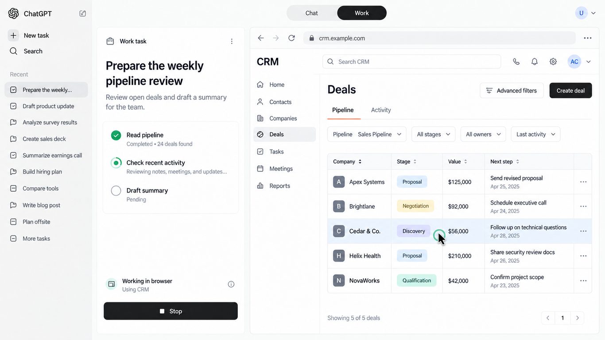
Task: Select the Pipeline tab
Action: click(x=343, y=110)
